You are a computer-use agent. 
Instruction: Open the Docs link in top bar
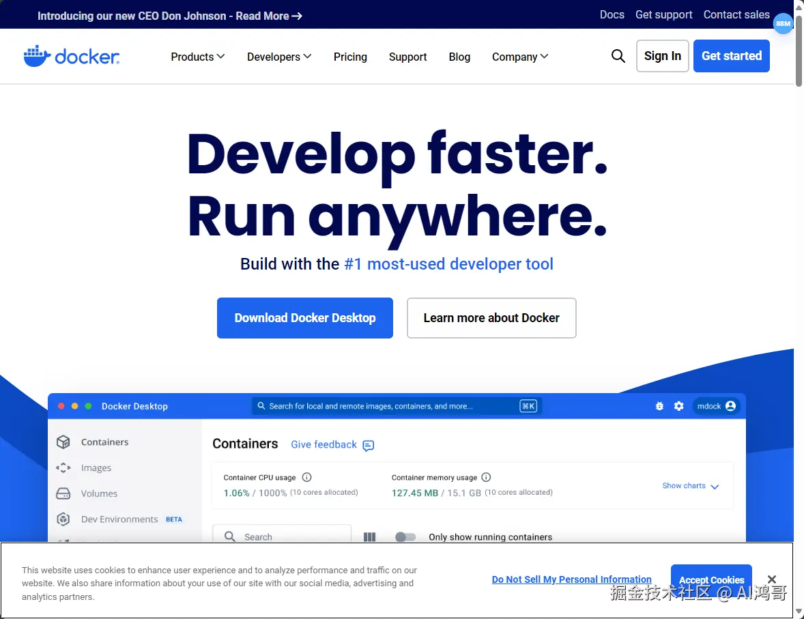612,15
